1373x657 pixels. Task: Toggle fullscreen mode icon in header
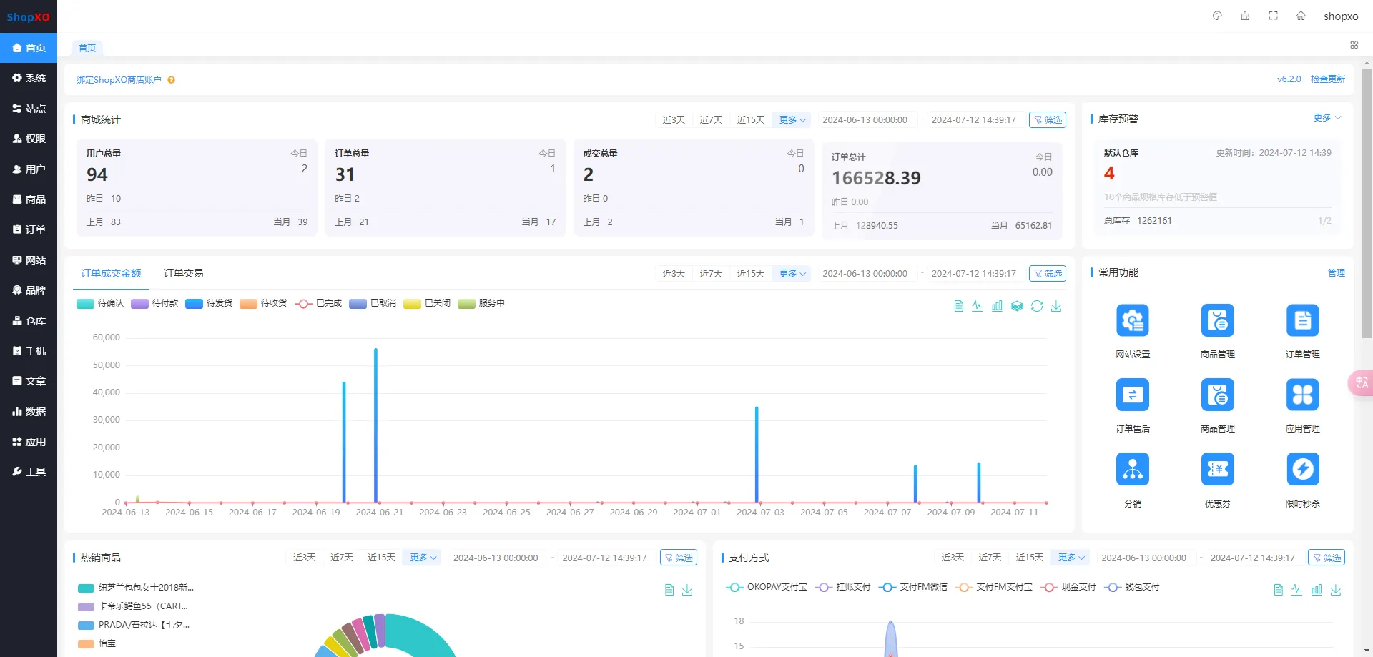point(1273,16)
